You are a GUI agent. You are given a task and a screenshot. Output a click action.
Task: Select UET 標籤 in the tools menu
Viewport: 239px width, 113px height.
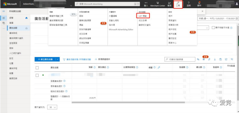click(x=143, y=16)
